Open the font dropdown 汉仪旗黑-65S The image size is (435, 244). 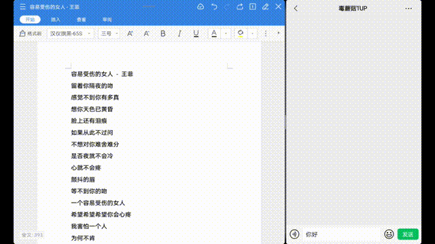pyautogui.click(x=70, y=33)
